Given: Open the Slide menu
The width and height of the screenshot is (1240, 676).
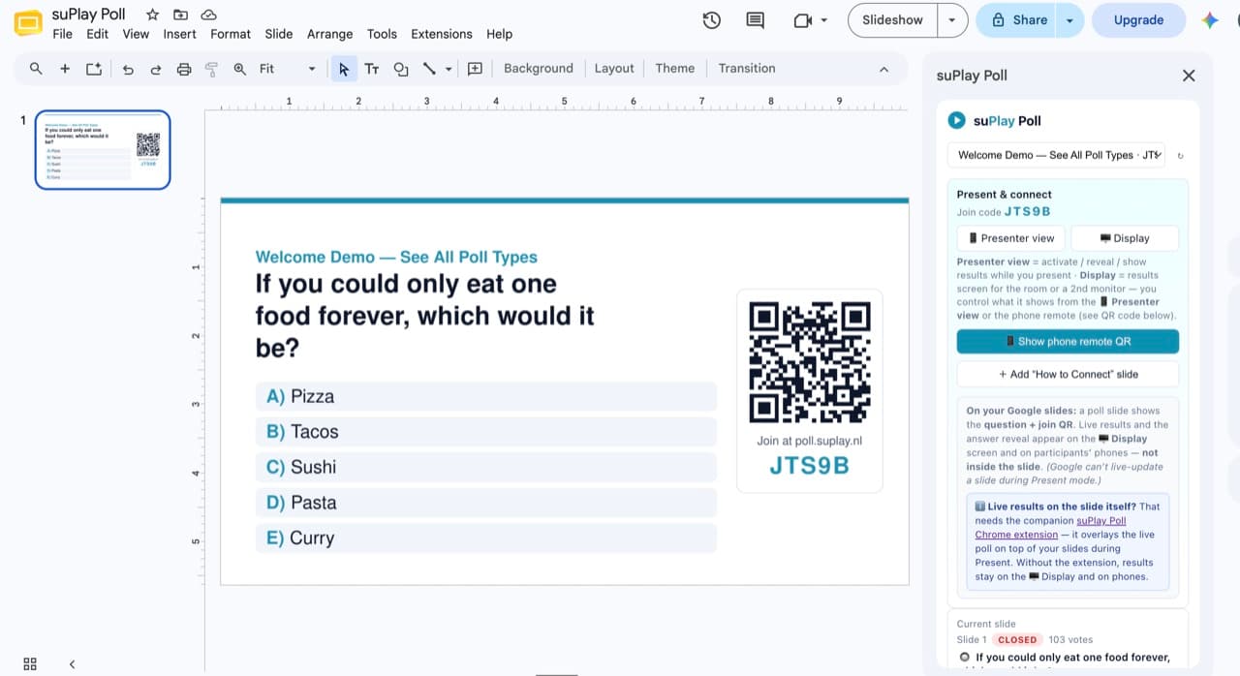Looking at the screenshot, I should pyautogui.click(x=279, y=34).
